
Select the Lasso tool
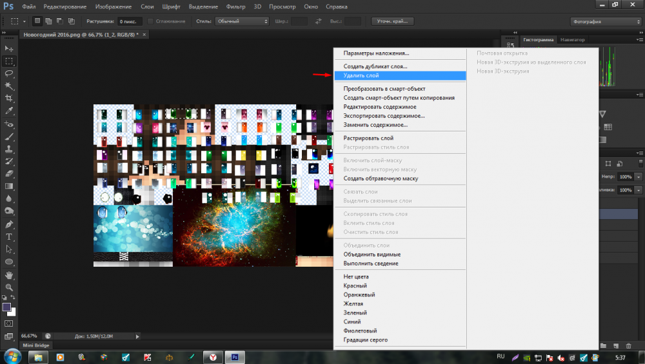[x=9, y=73]
